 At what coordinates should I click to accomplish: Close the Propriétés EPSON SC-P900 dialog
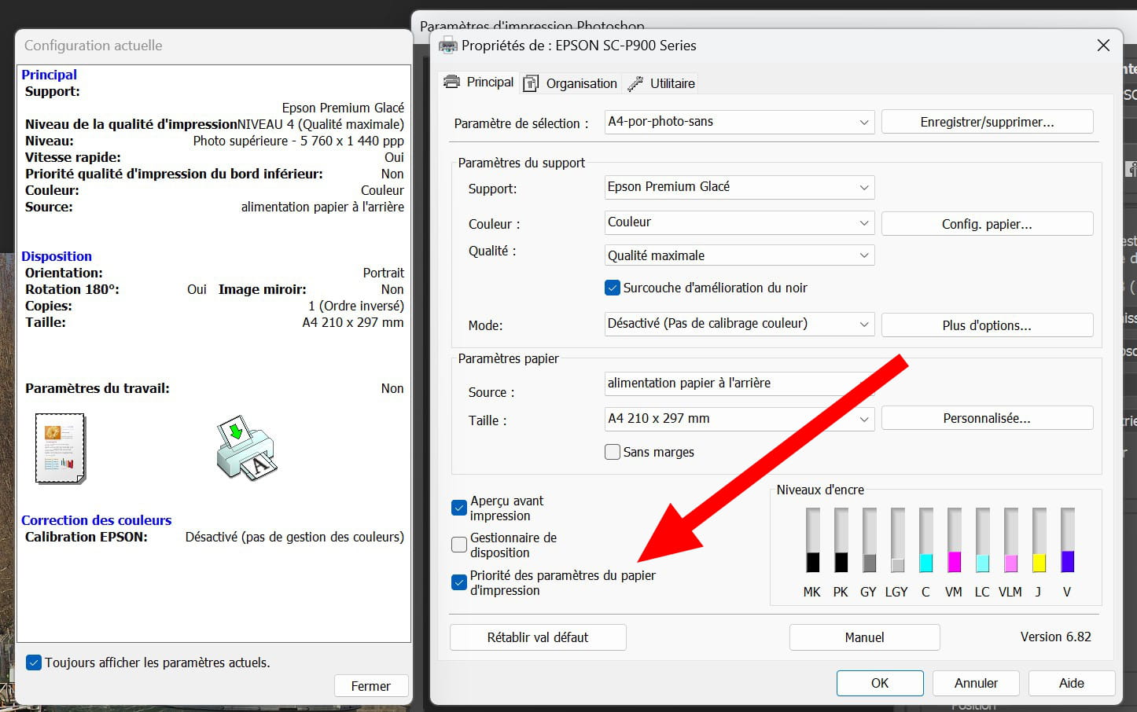(x=1103, y=46)
